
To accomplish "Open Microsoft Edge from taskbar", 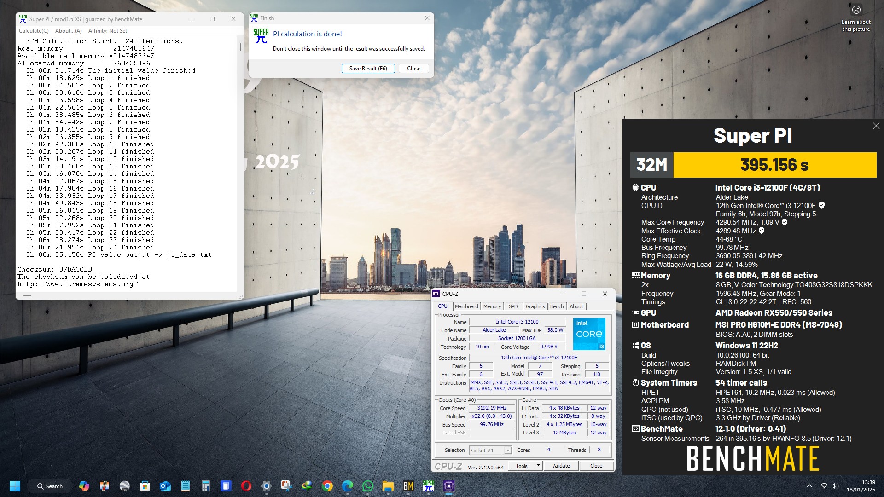I will click(348, 486).
